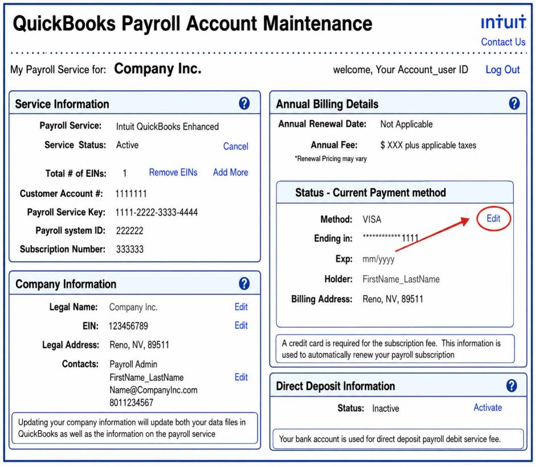
Task: Open help for Annual Billing Details
Action: [x=514, y=103]
